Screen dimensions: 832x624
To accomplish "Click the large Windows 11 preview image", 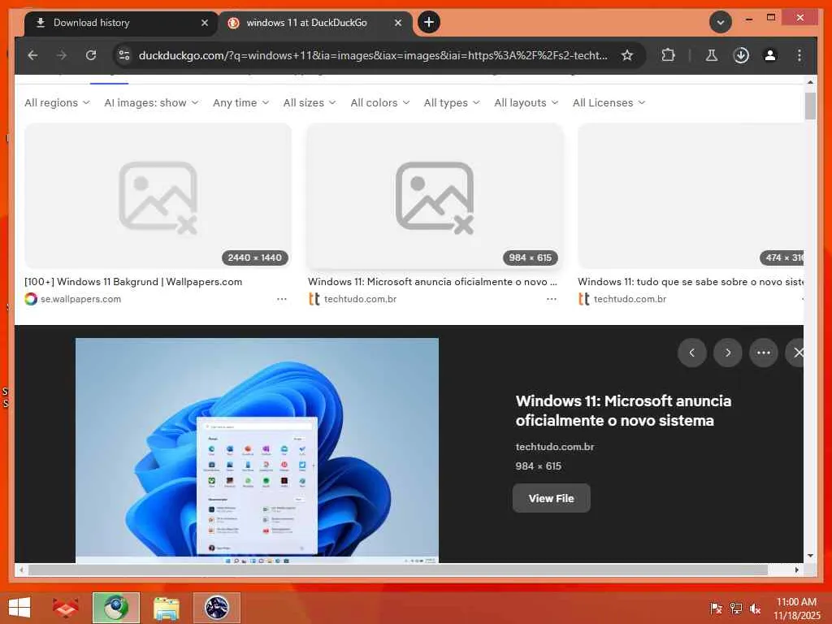I will [x=257, y=450].
